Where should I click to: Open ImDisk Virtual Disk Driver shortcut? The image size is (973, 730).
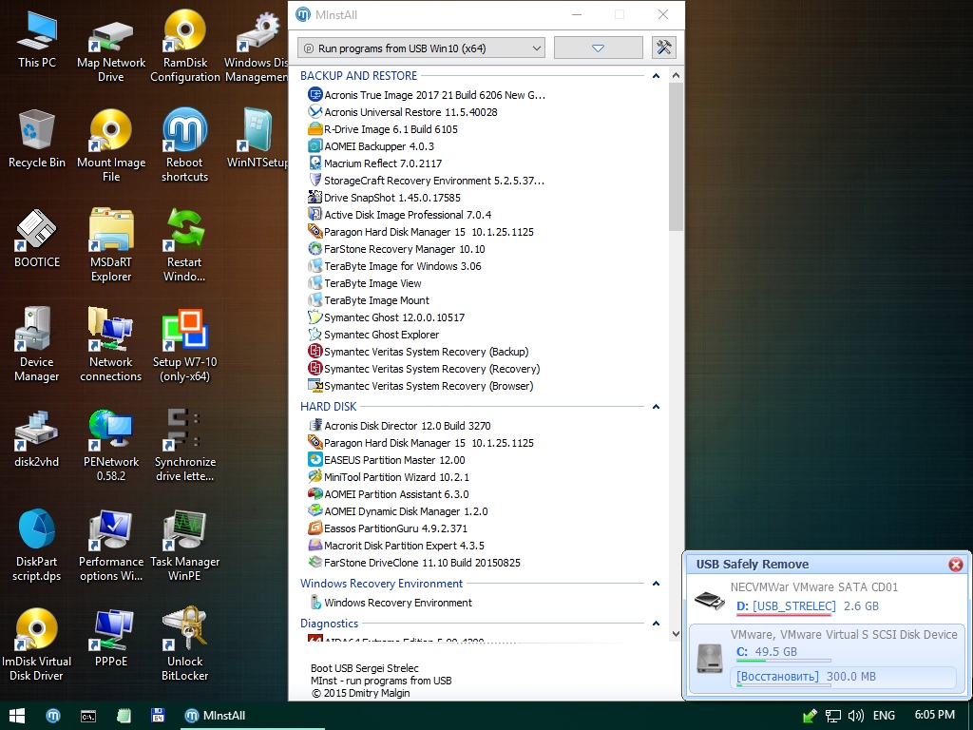(37, 644)
